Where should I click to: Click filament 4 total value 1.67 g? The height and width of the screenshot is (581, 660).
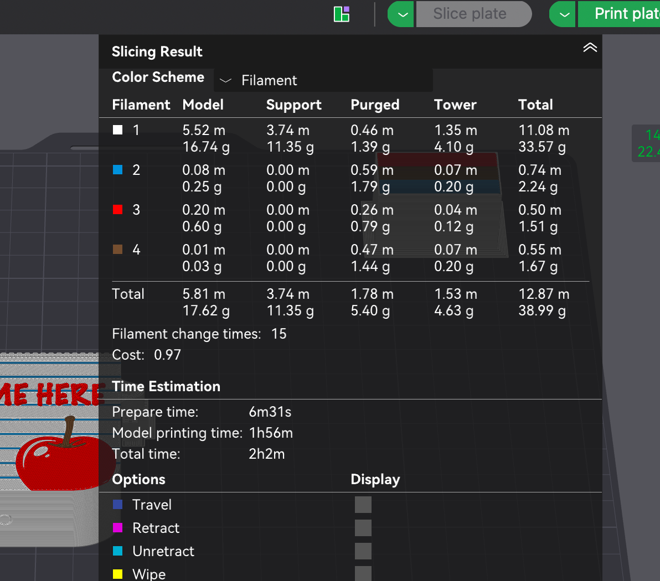tap(538, 266)
